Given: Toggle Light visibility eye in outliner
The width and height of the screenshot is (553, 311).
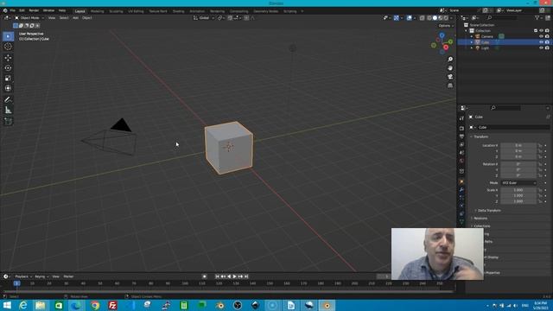Looking at the screenshot, I should (x=541, y=48).
